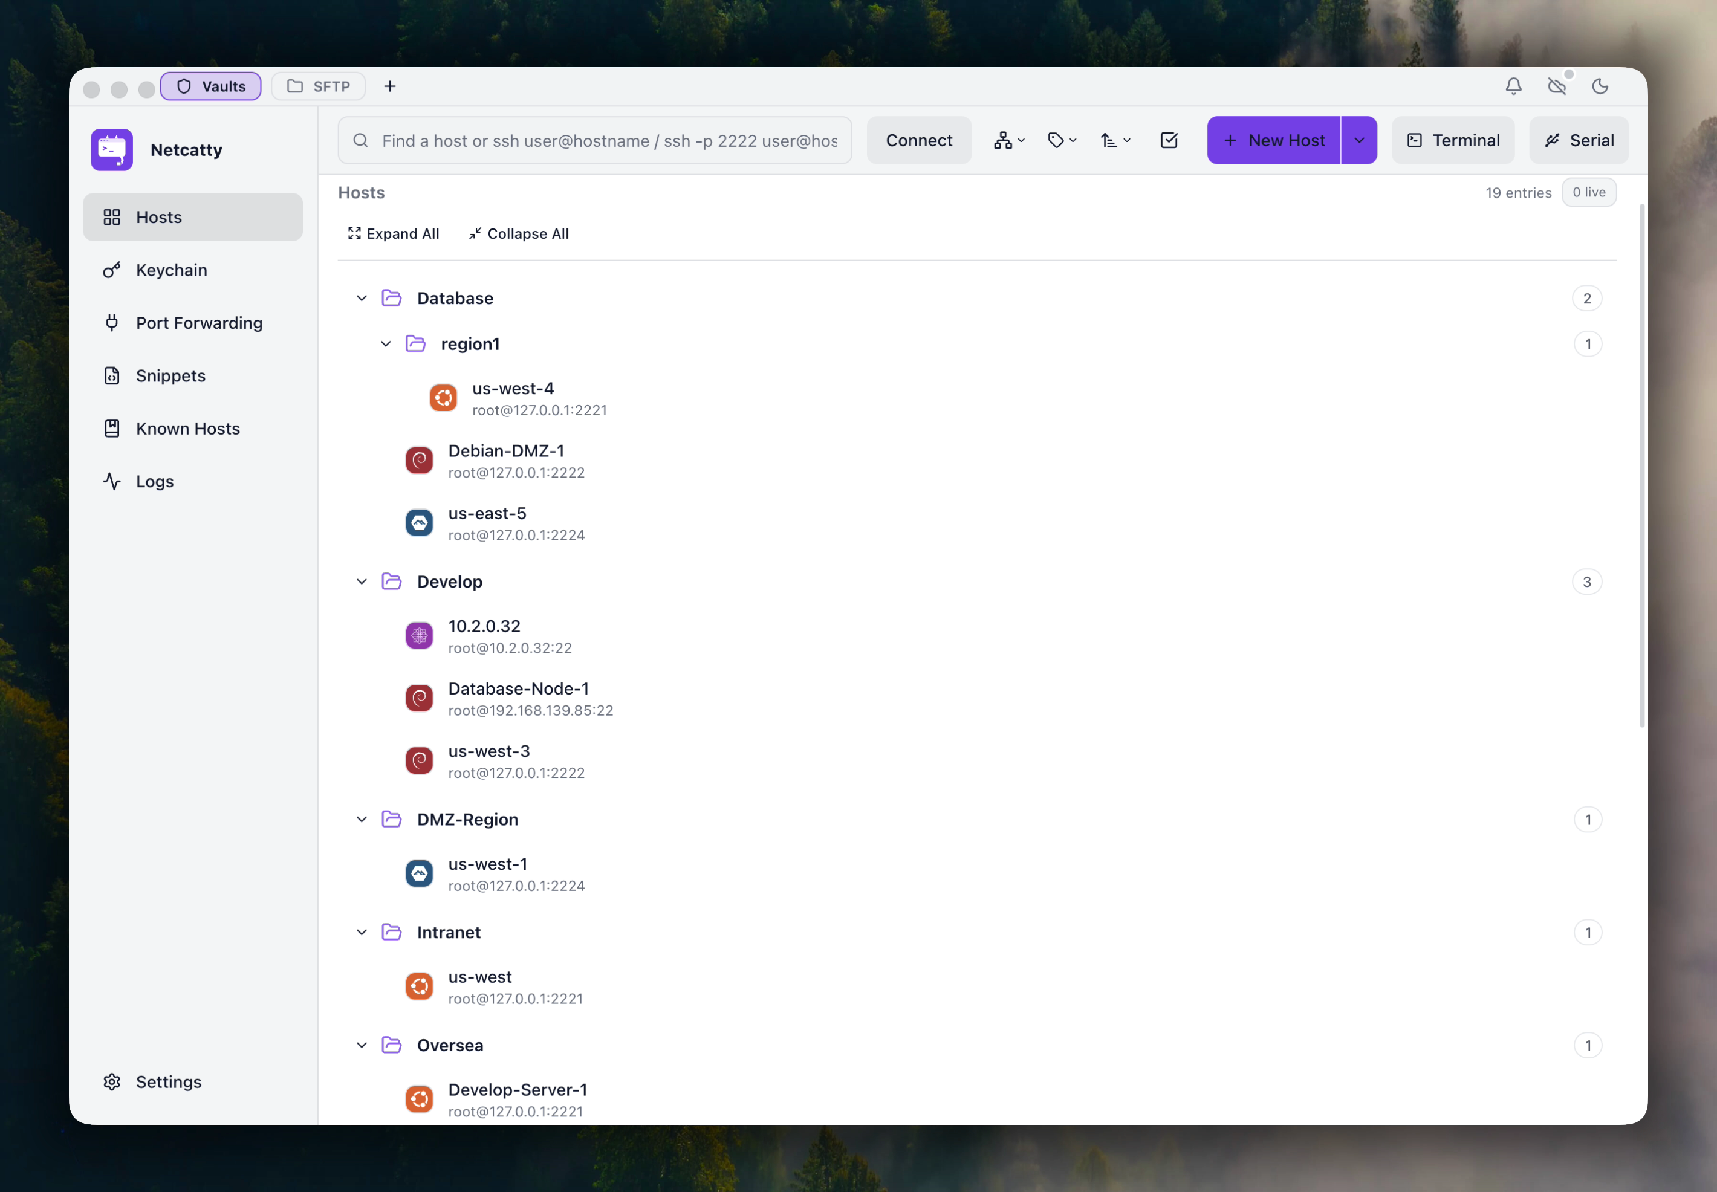View the Logs section
Viewport: 1717px width, 1192px height.
155,482
